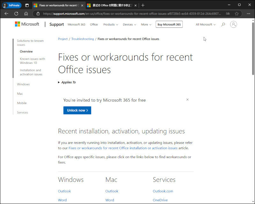Viewport: 255px width, 204px height.
Task: View site information lock icon
Action: (x=38, y=14)
